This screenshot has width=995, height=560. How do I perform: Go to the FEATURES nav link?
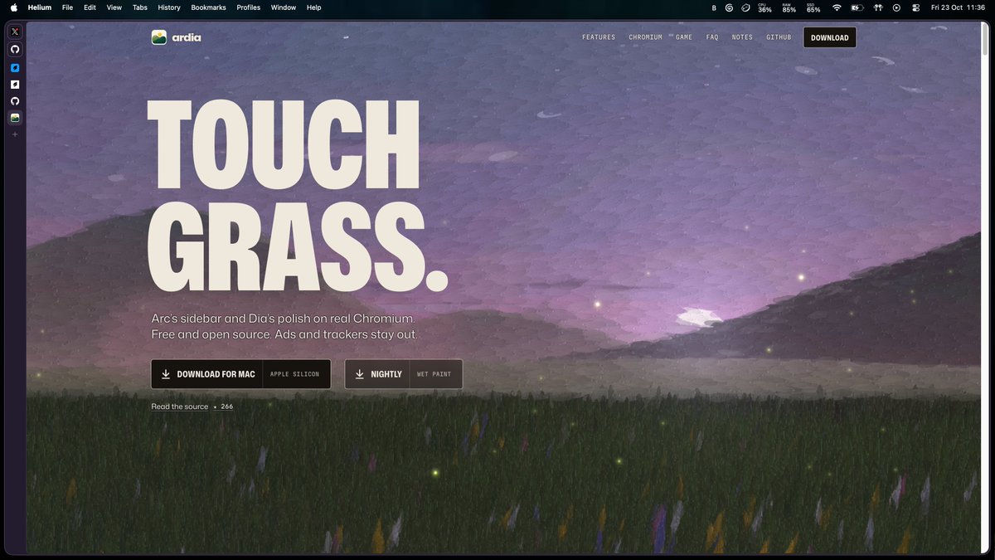click(x=599, y=37)
